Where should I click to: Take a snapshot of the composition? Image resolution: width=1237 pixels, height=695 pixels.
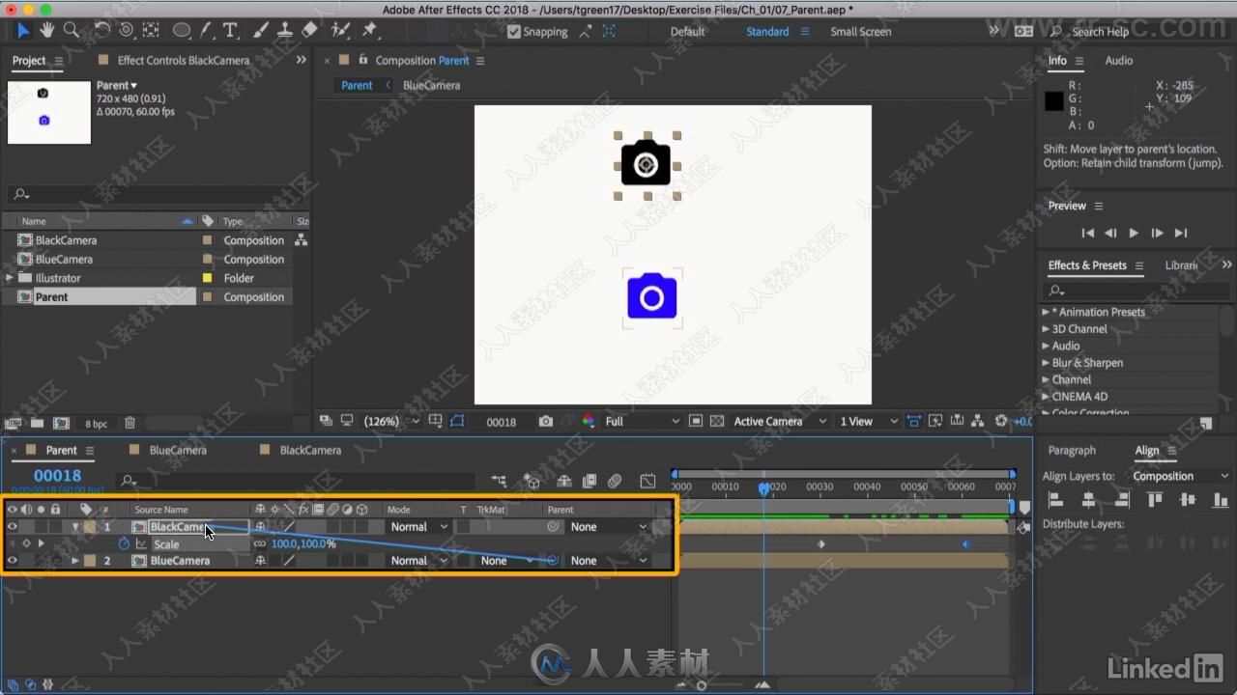546,421
